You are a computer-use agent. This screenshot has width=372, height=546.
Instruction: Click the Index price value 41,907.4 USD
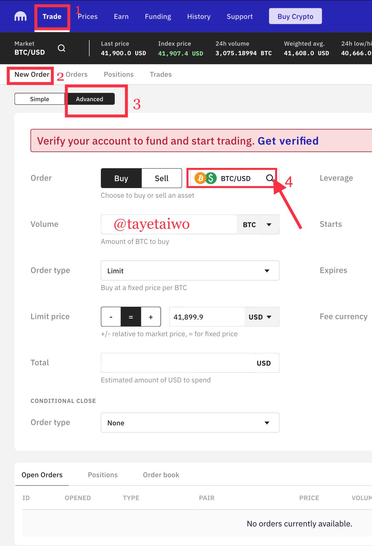(x=181, y=53)
